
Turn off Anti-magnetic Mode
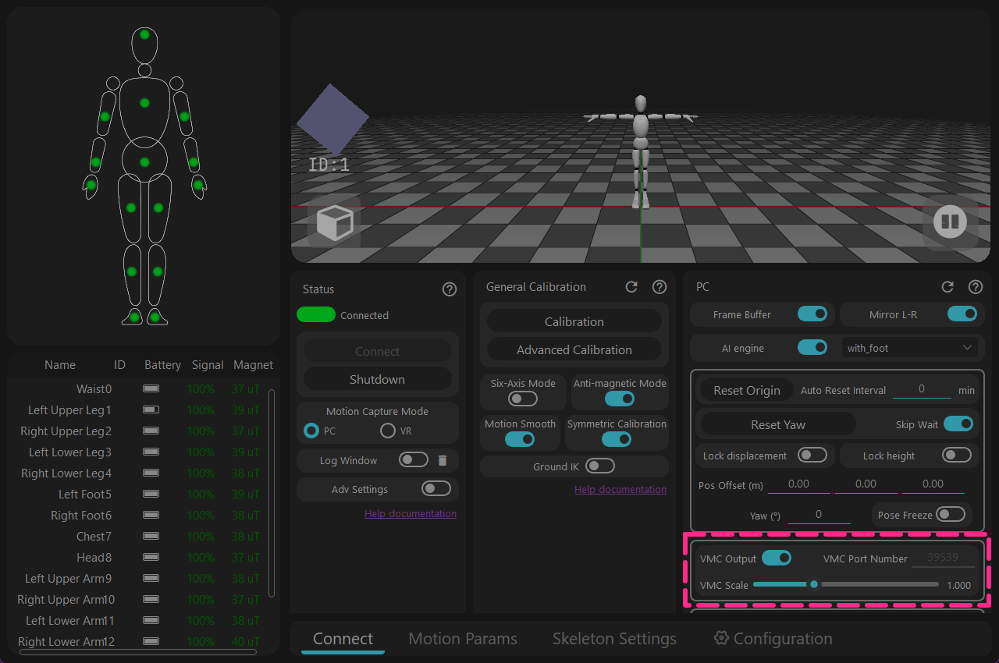620,399
